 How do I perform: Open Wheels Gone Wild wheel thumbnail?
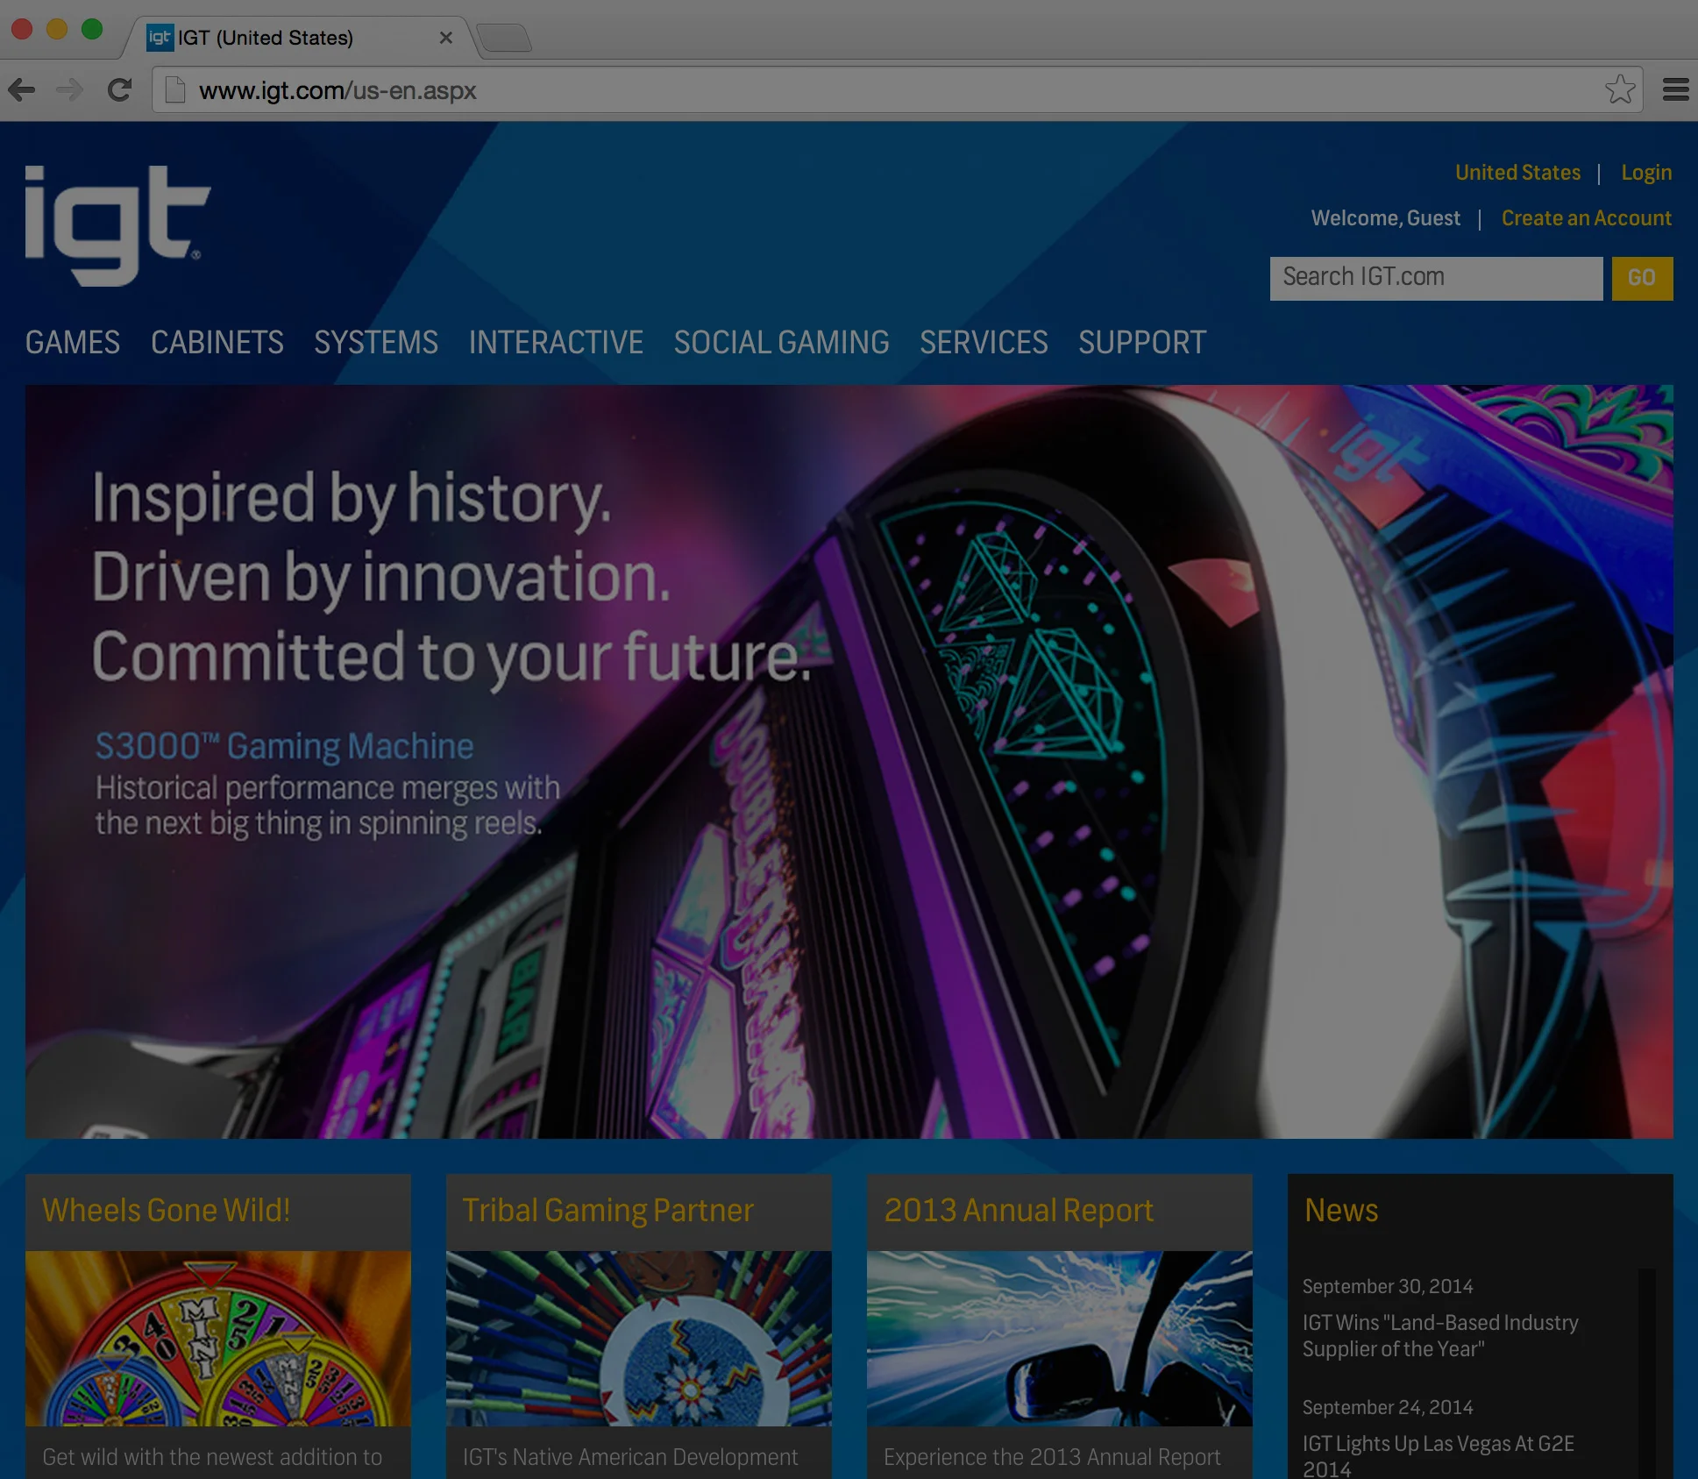[x=217, y=1338]
